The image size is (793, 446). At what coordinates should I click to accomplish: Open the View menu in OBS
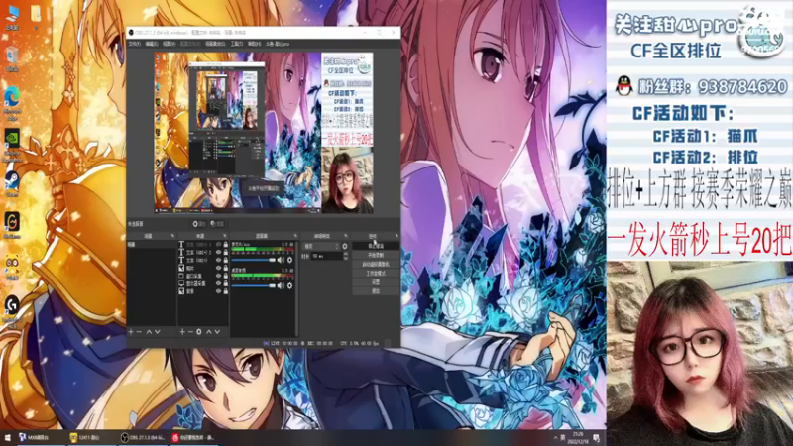tap(169, 44)
